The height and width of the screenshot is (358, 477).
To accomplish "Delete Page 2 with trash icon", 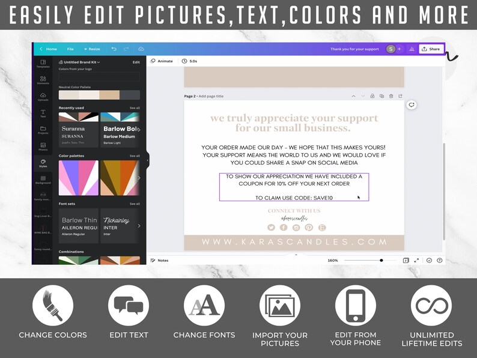I will (x=391, y=96).
